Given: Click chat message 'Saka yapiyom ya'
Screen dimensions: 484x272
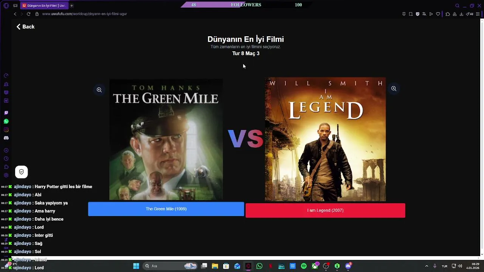Looking at the screenshot, I should (x=51, y=203).
